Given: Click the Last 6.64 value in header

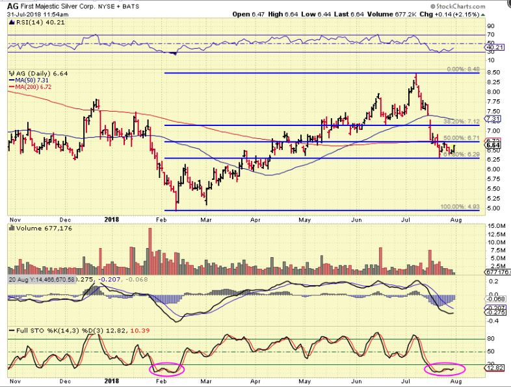Looking at the screenshot, I should tap(348, 14).
